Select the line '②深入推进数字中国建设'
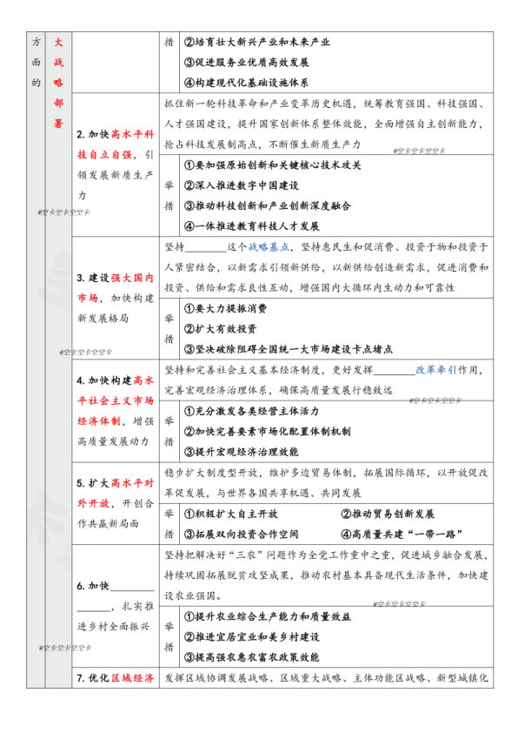Viewport: 518px width, 733px height. [x=241, y=185]
